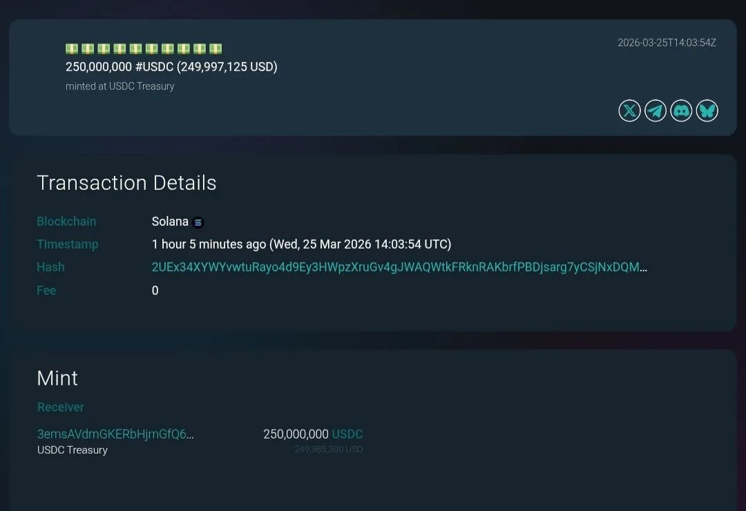Click the row of money emoji icons
The width and height of the screenshot is (746, 511).
144,48
